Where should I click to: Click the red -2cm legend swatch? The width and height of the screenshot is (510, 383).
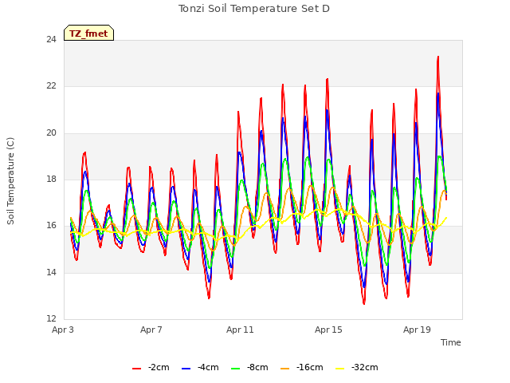136,369
